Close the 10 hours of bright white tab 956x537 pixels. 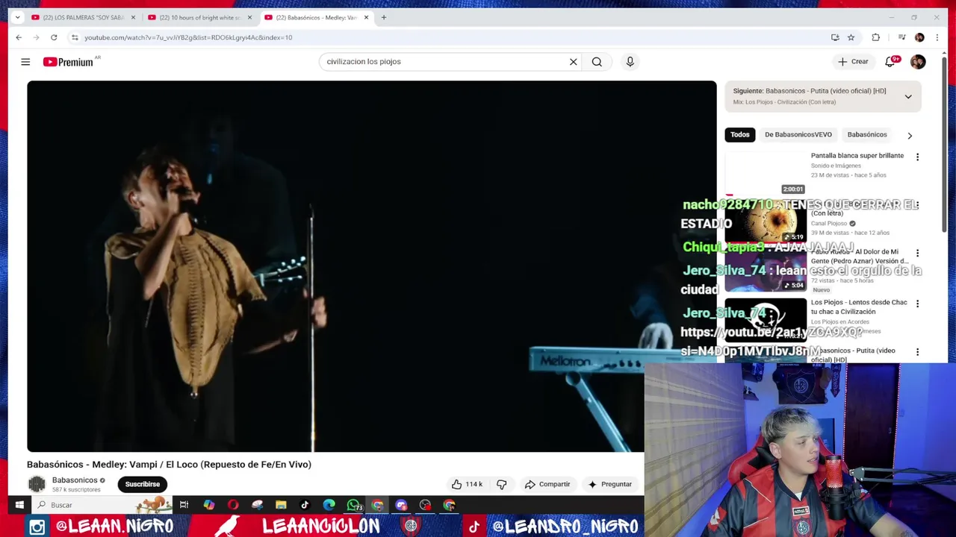(x=249, y=17)
